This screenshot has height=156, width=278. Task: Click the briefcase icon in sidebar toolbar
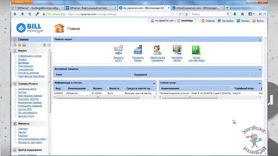(x=24, y=45)
